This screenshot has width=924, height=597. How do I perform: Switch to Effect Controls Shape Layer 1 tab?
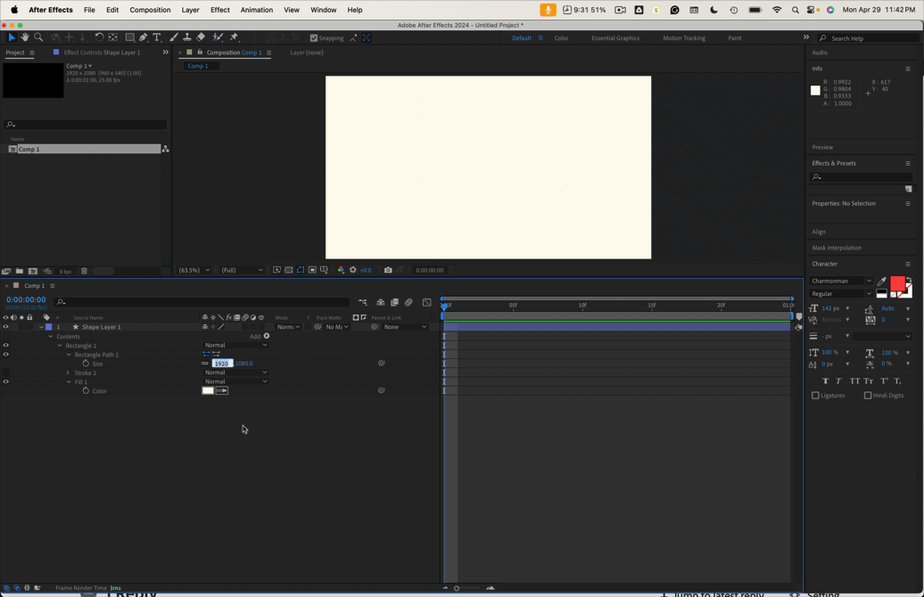click(x=102, y=53)
